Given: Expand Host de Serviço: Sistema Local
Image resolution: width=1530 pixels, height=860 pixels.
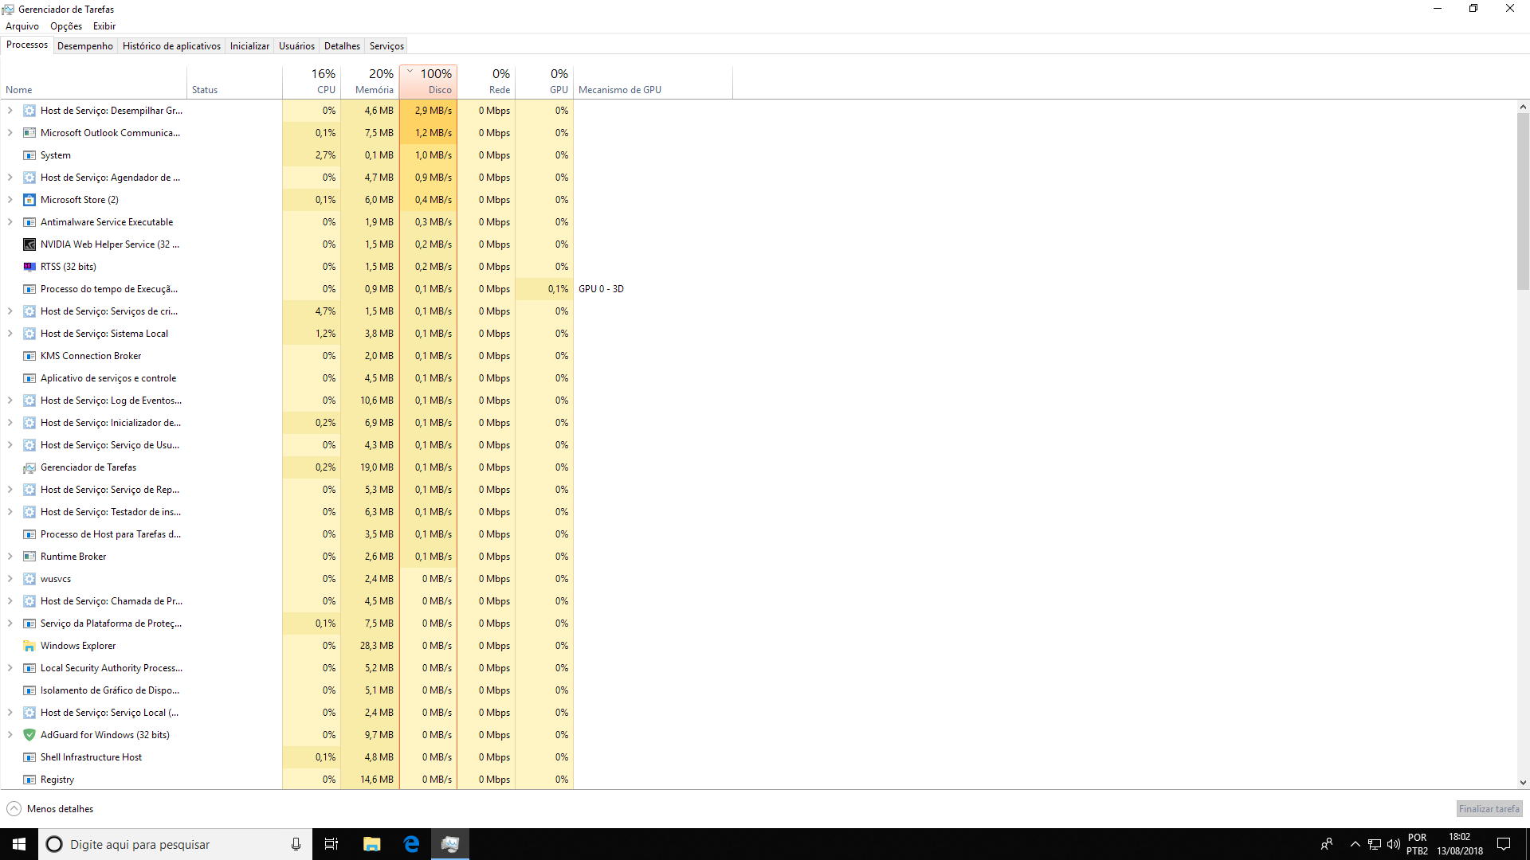Looking at the screenshot, I should tap(10, 334).
